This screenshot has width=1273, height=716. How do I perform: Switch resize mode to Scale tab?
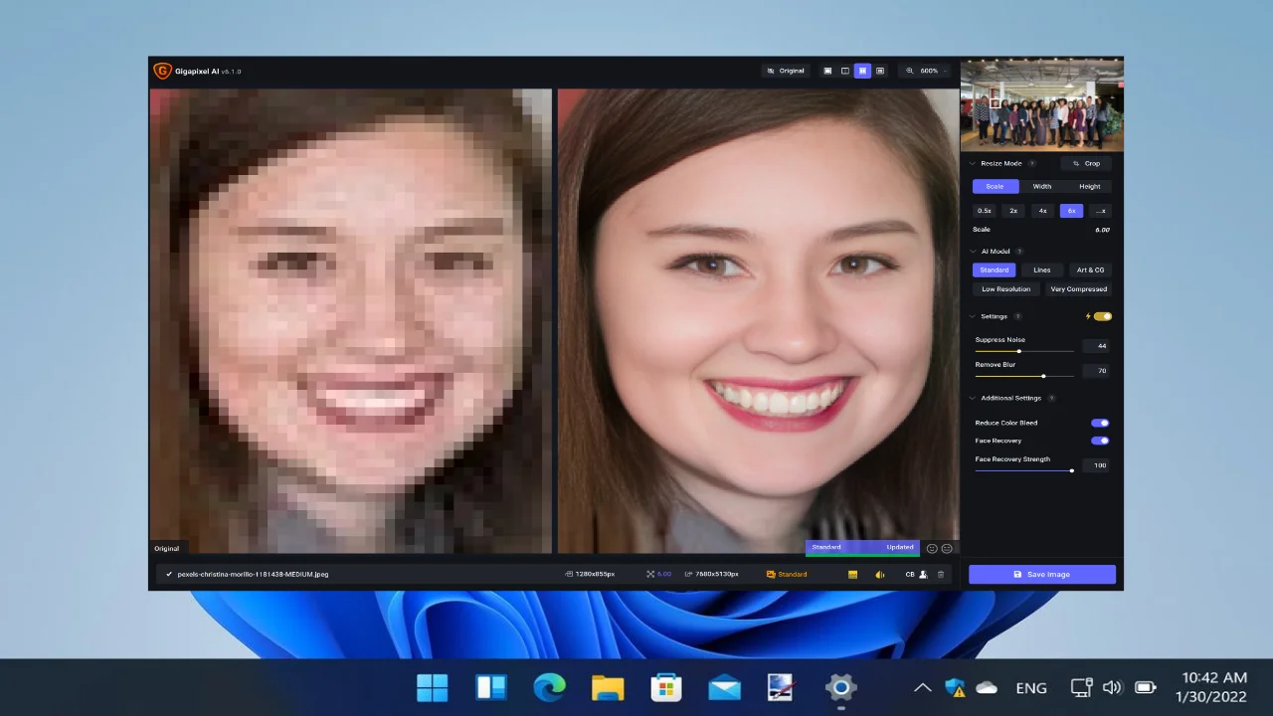coord(996,186)
